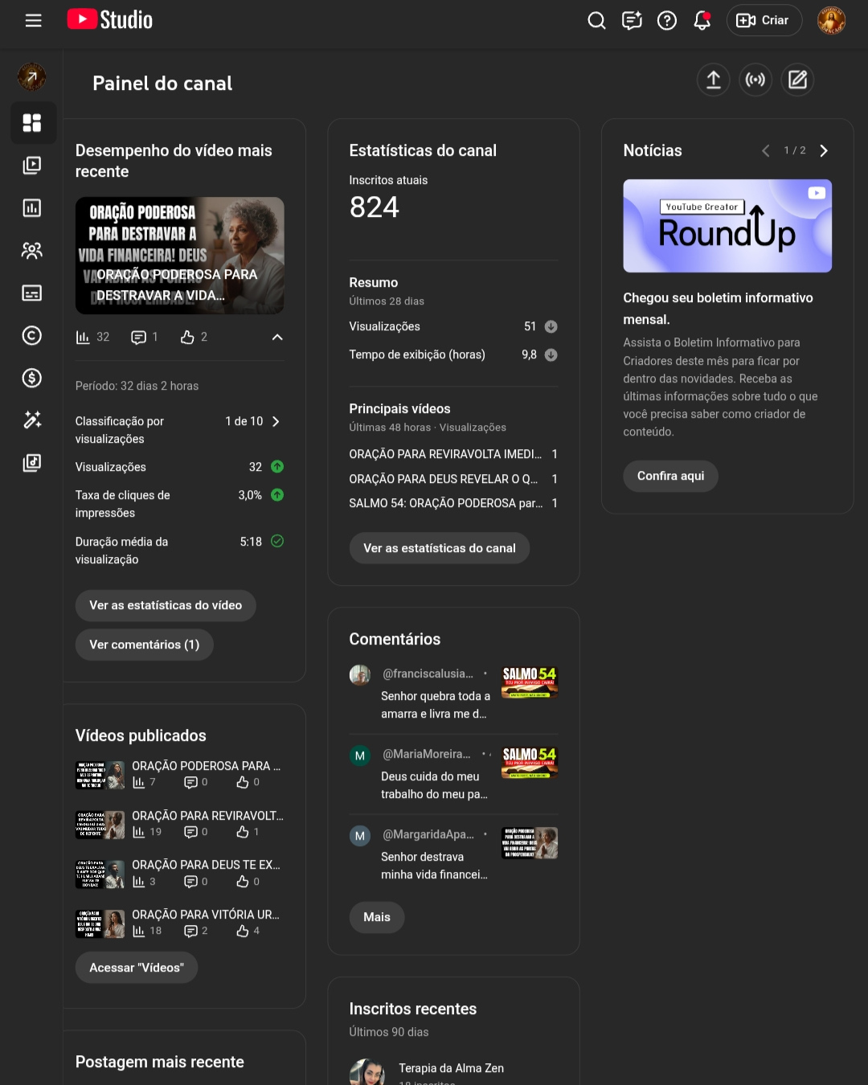The width and height of the screenshot is (868, 1085).
Task: Open the notifications bell
Action: [702, 21]
